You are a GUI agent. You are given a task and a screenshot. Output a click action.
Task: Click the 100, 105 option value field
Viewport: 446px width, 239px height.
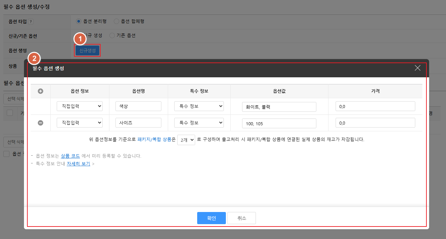279,124
